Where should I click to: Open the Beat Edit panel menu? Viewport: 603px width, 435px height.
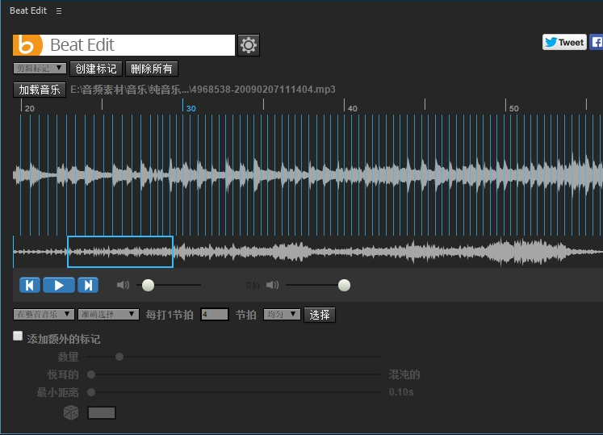tap(59, 10)
